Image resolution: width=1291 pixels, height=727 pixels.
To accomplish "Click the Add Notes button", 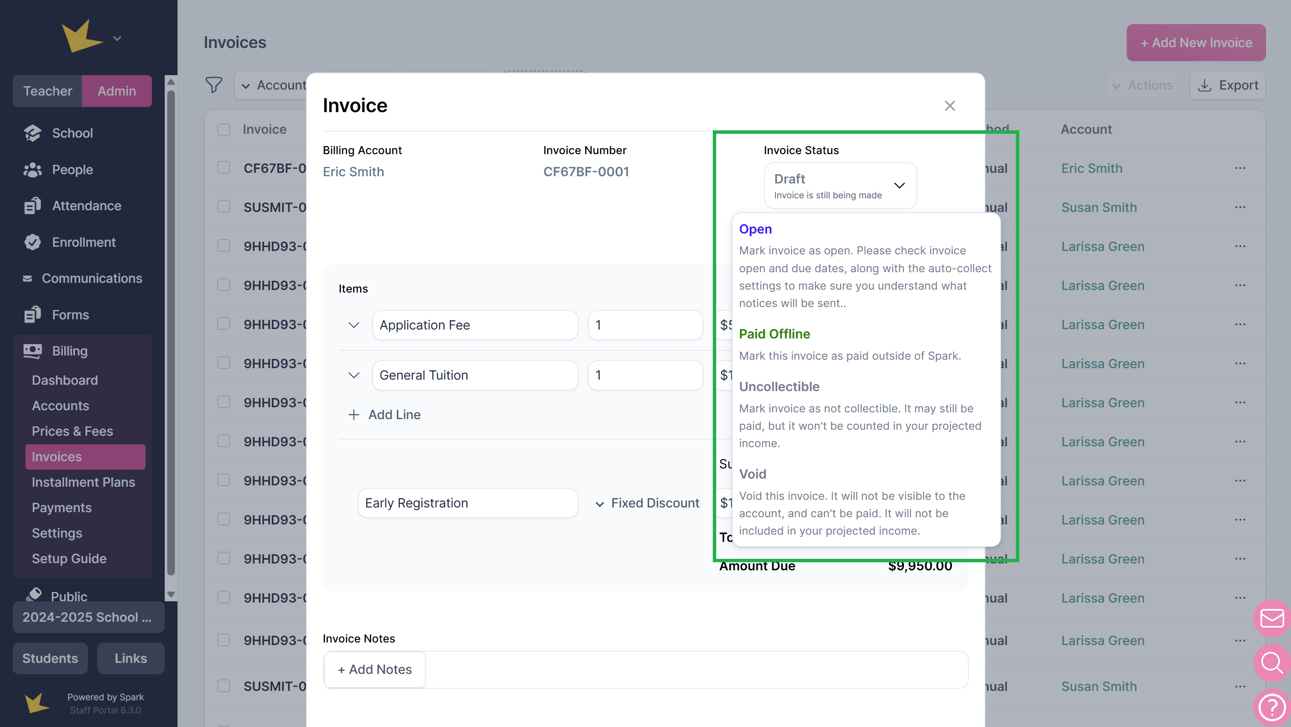I will 375,669.
